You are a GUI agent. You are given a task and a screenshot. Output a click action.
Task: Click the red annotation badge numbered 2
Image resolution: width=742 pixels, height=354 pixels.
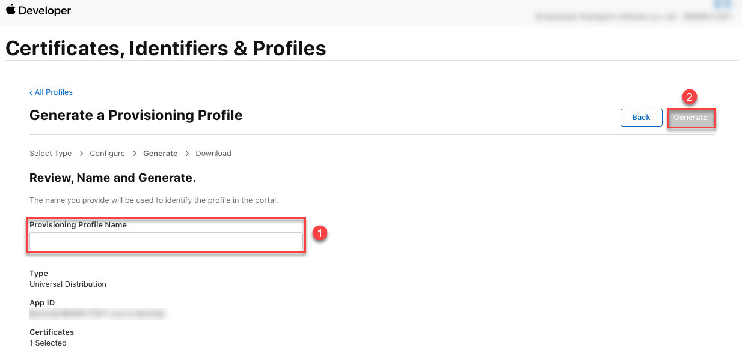(690, 97)
